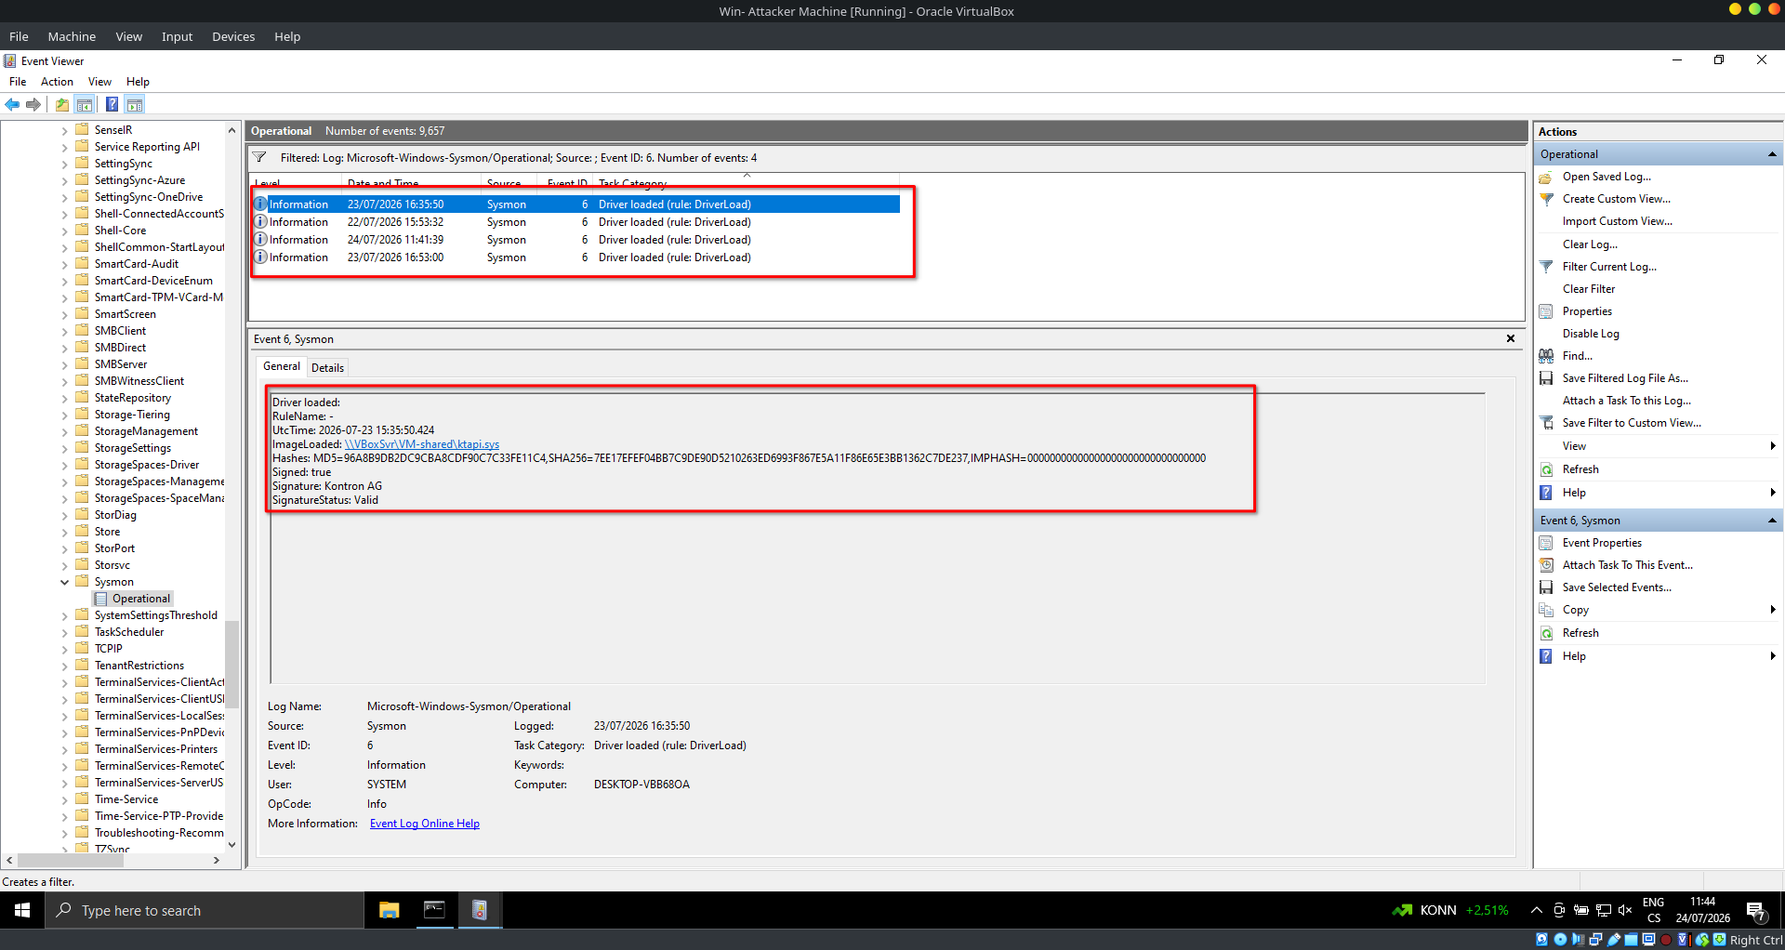Click the Open Saved Log icon
The width and height of the screenshot is (1785, 950).
(x=1546, y=177)
